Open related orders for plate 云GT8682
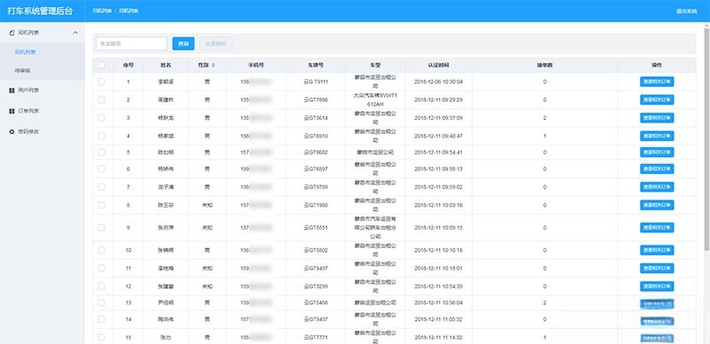Viewport: 710px width, 344px height. [x=657, y=152]
